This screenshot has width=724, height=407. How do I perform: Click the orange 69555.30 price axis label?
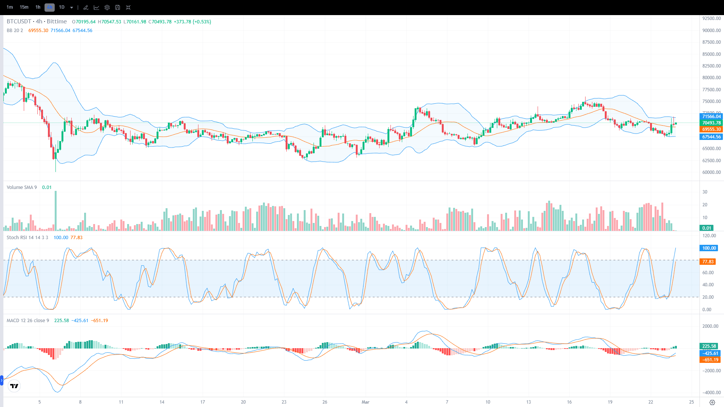[x=711, y=129]
